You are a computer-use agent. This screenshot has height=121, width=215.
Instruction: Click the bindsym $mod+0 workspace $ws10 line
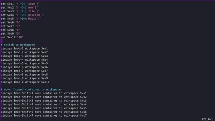(x=25, y=82)
